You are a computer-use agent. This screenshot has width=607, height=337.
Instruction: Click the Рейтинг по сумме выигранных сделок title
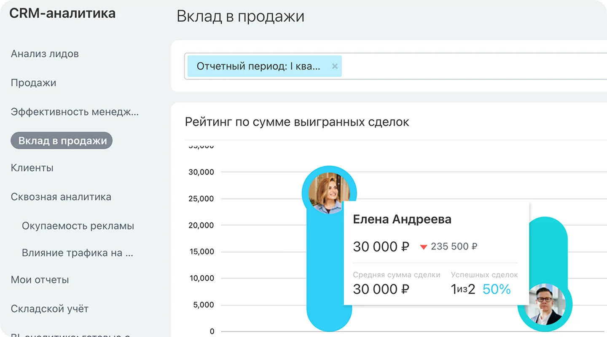tap(297, 122)
